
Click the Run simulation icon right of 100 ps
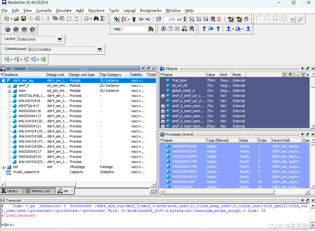[192, 19]
